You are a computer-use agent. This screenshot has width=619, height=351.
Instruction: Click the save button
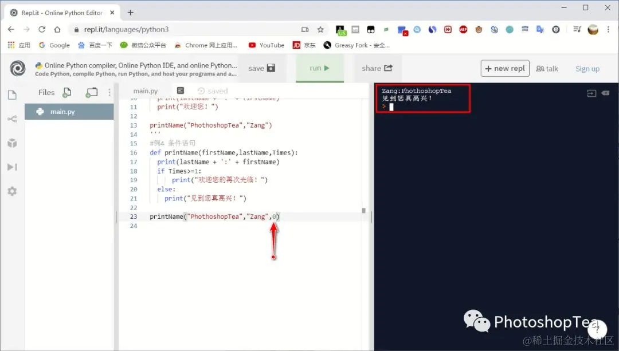(261, 68)
